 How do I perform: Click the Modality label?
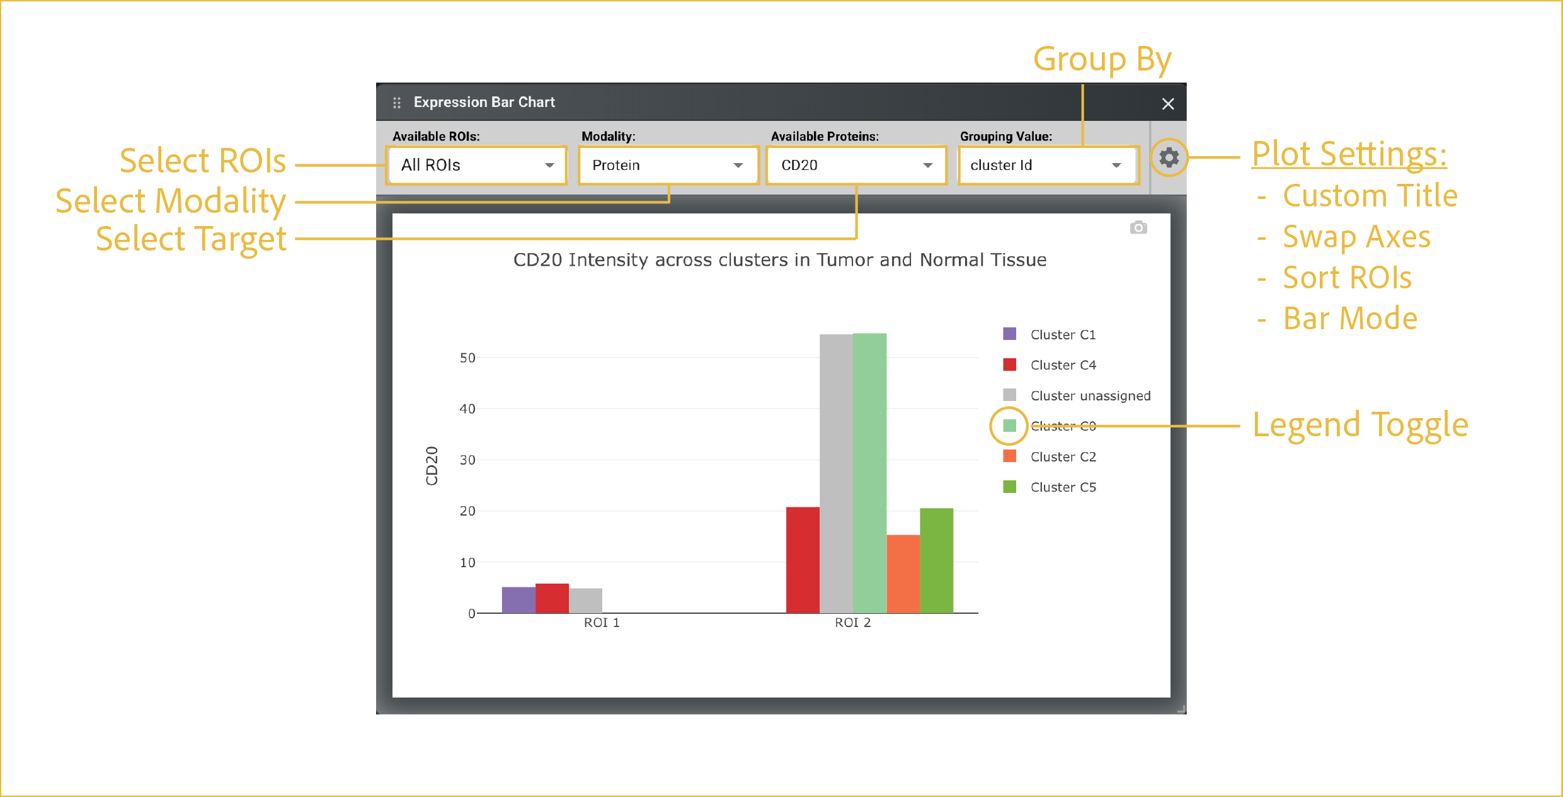click(x=609, y=136)
